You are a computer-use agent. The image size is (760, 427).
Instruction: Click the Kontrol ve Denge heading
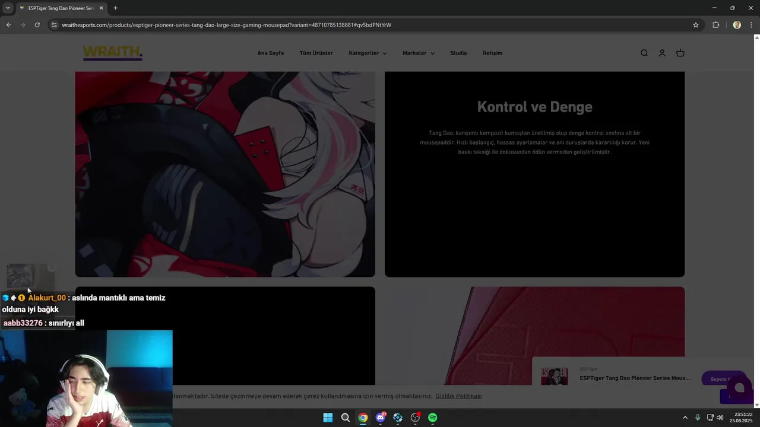point(534,107)
